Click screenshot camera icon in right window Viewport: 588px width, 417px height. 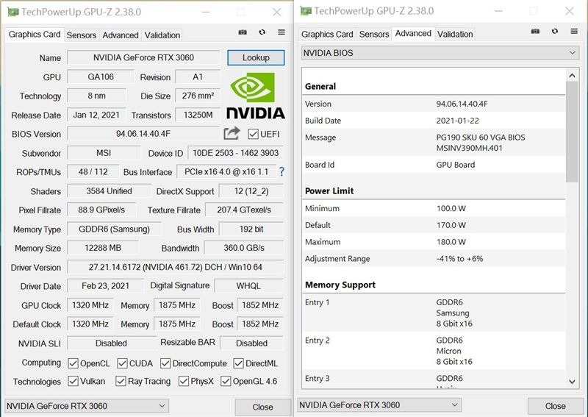535,31
